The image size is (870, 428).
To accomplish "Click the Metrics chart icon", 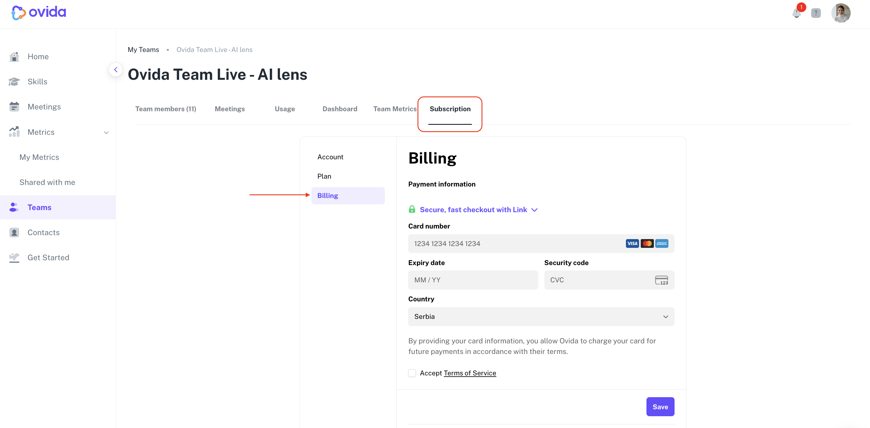I will click(14, 132).
